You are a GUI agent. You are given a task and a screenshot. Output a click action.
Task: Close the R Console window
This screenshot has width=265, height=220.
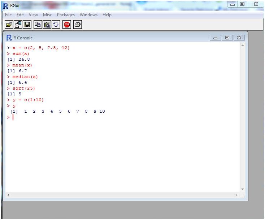pyautogui.click(x=239, y=38)
